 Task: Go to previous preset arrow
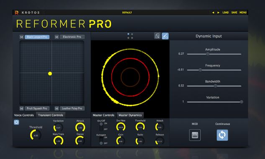[x=213, y=13]
